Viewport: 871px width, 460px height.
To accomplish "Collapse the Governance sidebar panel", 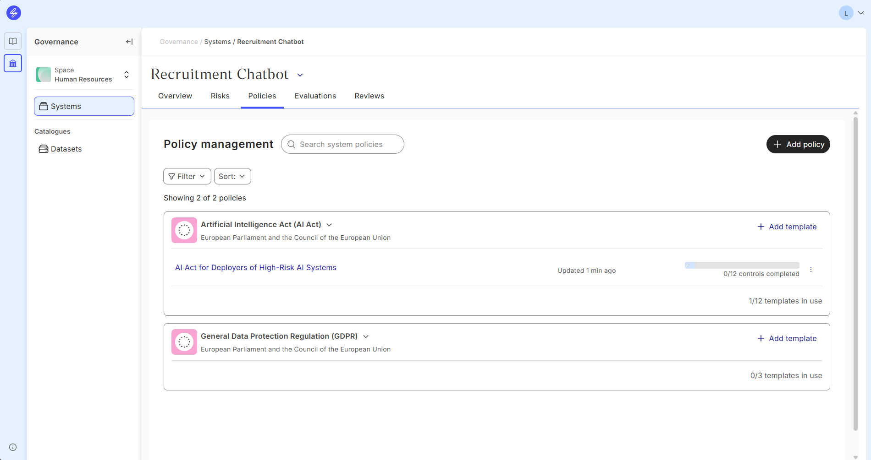I will point(129,42).
